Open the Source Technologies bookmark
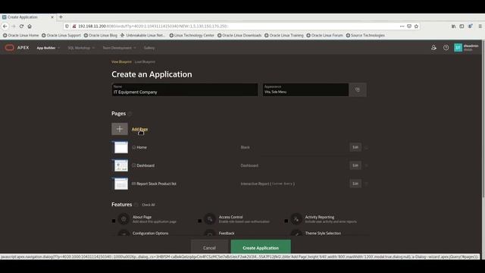Viewport: 485px width, 273px height. [365, 36]
